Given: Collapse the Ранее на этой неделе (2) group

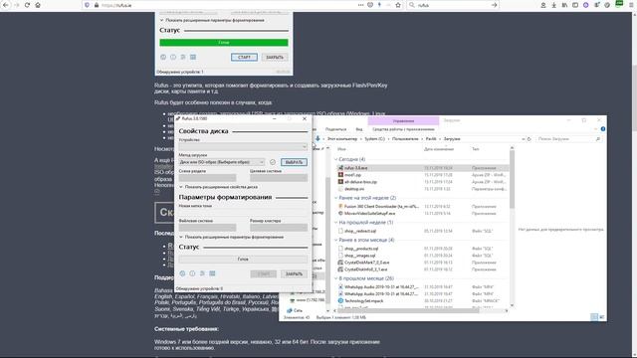Looking at the screenshot, I should tap(336, 198).
